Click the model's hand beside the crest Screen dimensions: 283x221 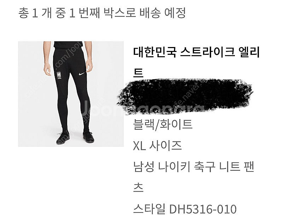47,69
